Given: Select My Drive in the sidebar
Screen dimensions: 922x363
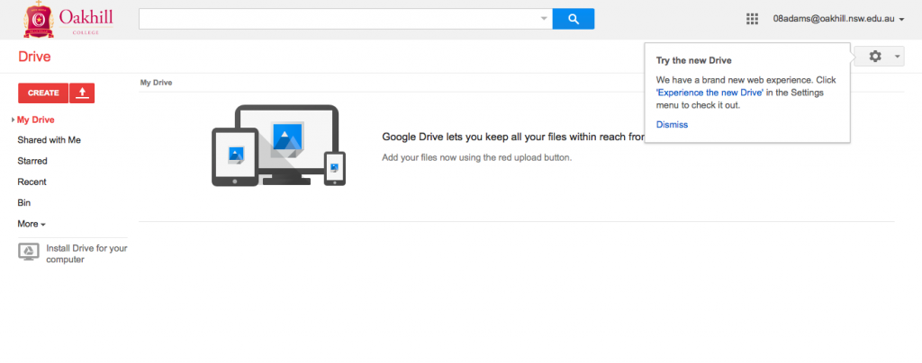Looking at the screenshot, I should pos(36,120).
